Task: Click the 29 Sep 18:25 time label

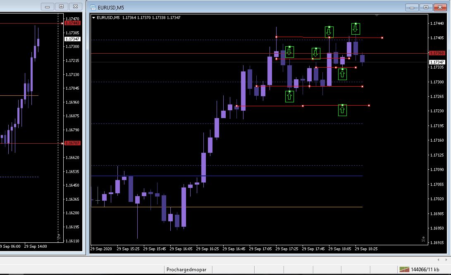Action: (366, 249)
